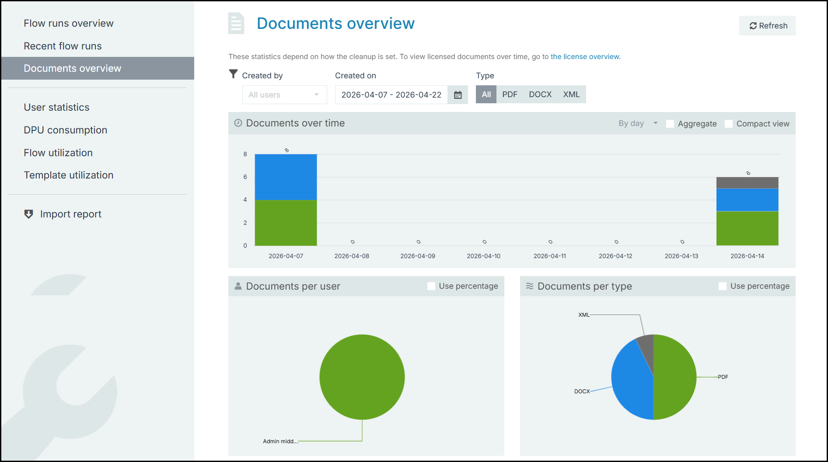Tick Use percentage for Documents per user
828x462 pixels.
click(x=431, y=286)
